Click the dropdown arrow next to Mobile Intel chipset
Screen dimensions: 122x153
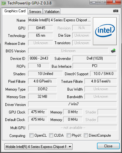click(70, 147)
